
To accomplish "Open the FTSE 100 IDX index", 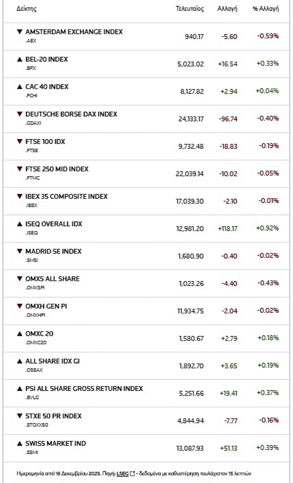I will pos(45,141).
